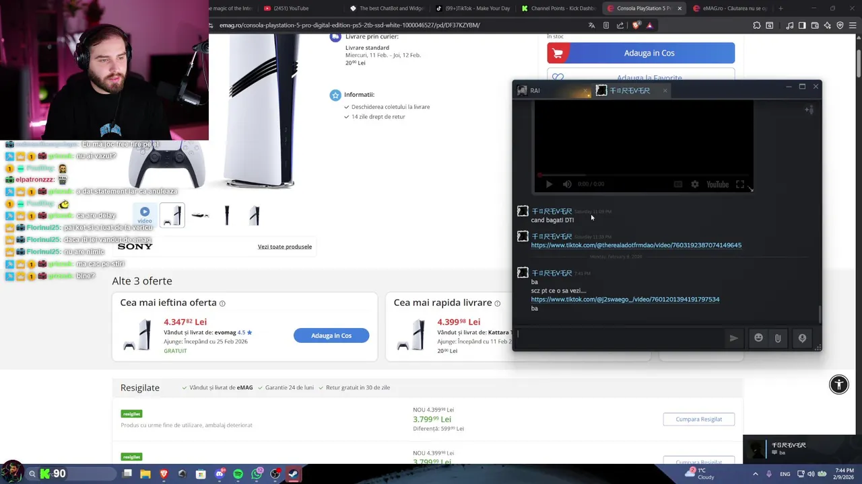Viewport: 862px width, 484px height.
Task: Toggle captions on the embedded video
Action: coord(678,184)
